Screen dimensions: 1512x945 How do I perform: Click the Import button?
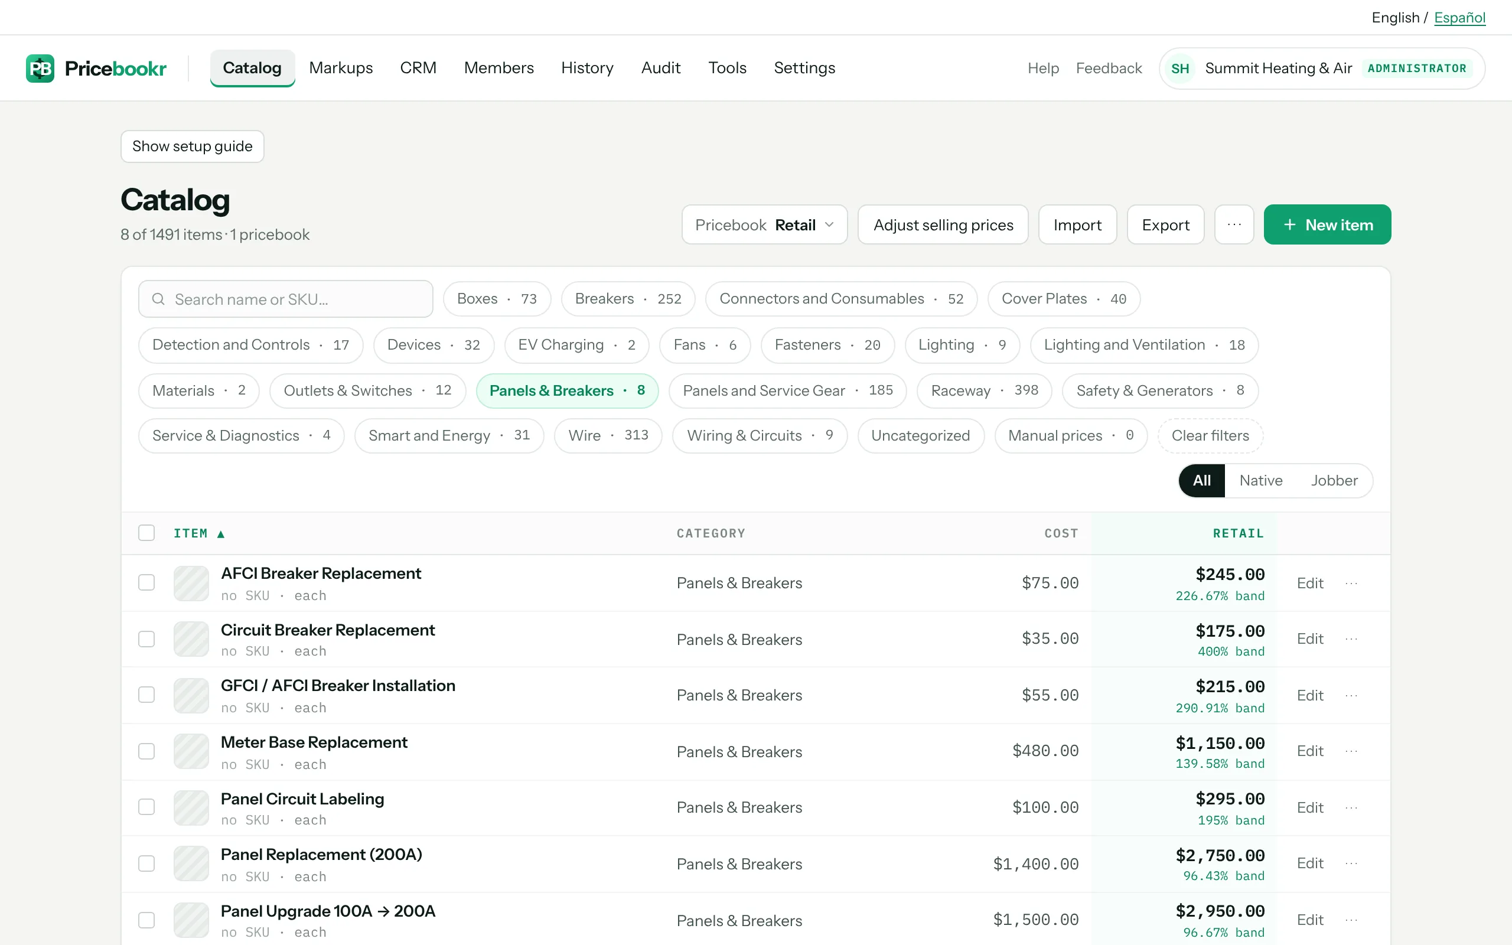click(x=1077, y=224)
